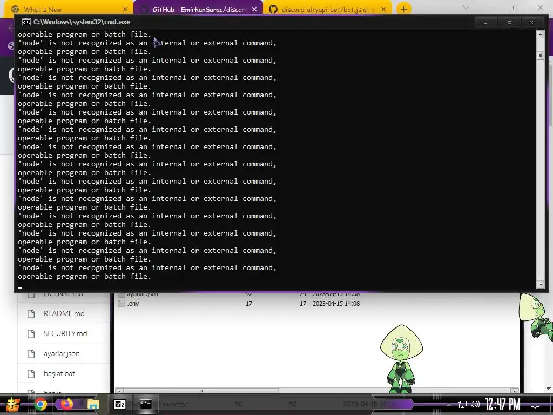
Task: Click the SECURITY.md file icon
Action: tap(31, 334)
